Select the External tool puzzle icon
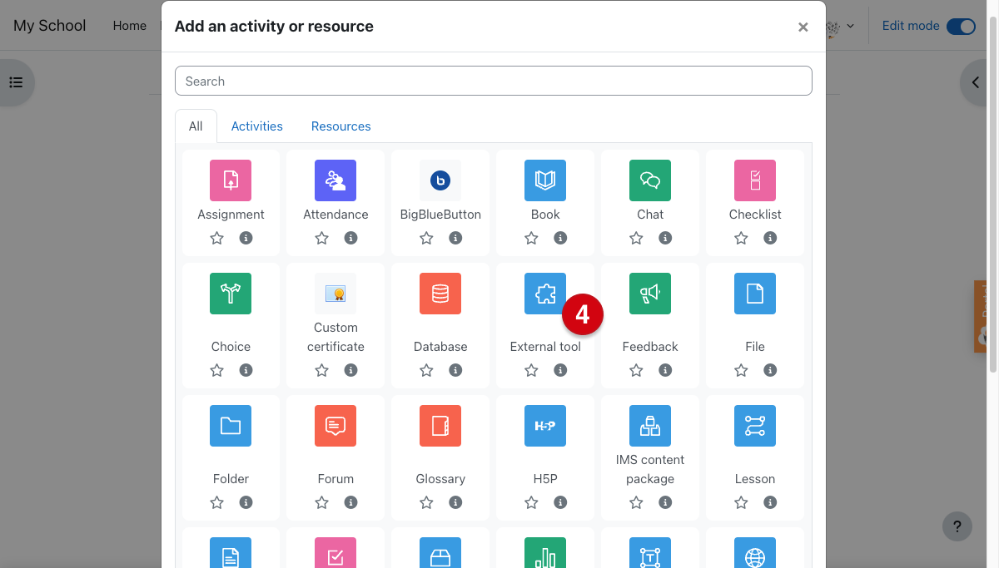This screenshot has height=568, width=999. [545, 294]
